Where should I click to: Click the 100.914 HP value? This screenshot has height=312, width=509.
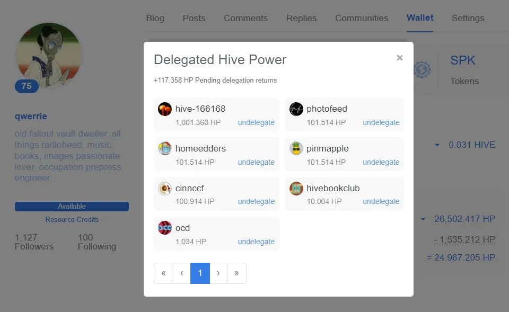click(195, 201)
